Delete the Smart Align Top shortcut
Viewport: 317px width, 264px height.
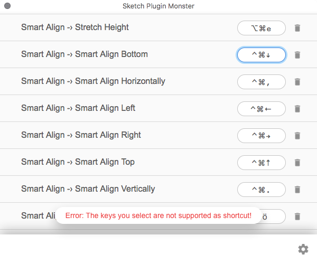click(x=297, y=163)
